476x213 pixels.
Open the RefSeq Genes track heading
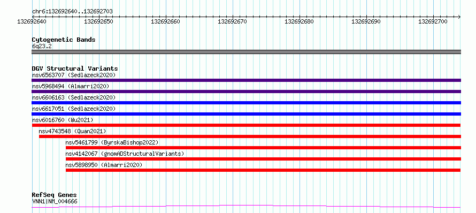coord(55,195)
